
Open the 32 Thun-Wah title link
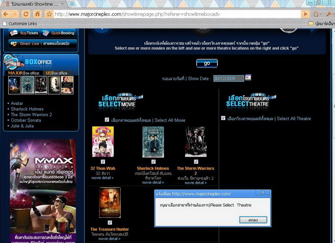click(x=103, y=168)
